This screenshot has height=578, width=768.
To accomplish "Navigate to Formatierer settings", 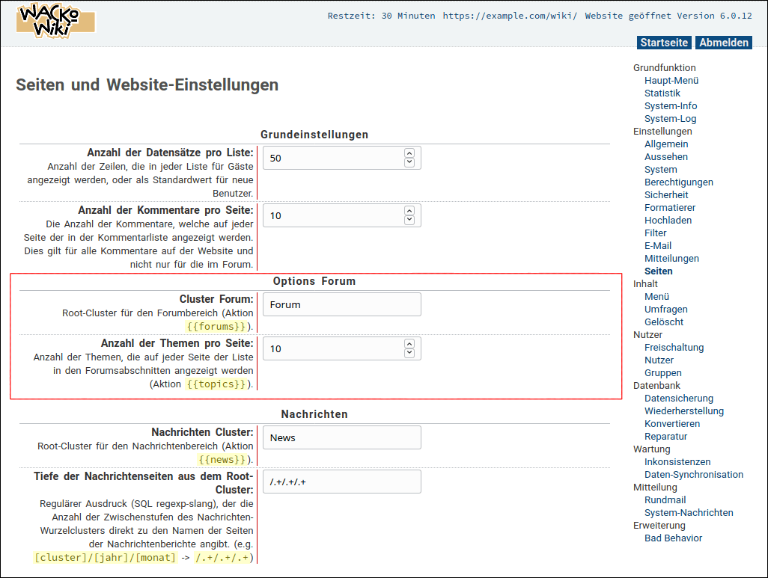I will [669, 208].
